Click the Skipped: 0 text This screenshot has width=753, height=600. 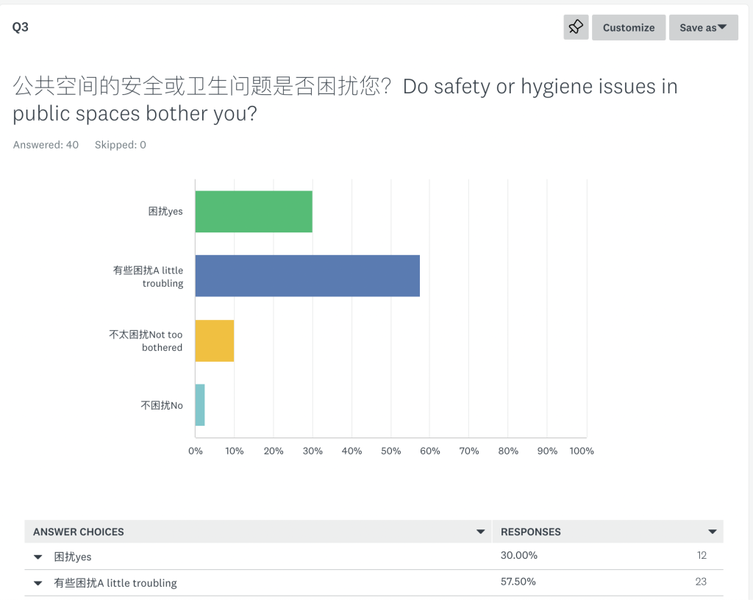coord(120,145)
